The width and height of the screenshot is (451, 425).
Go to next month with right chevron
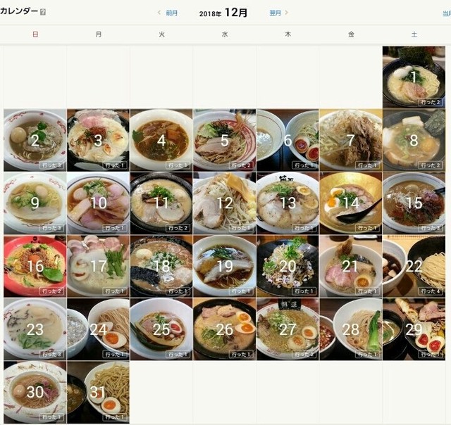pos(286,13)
